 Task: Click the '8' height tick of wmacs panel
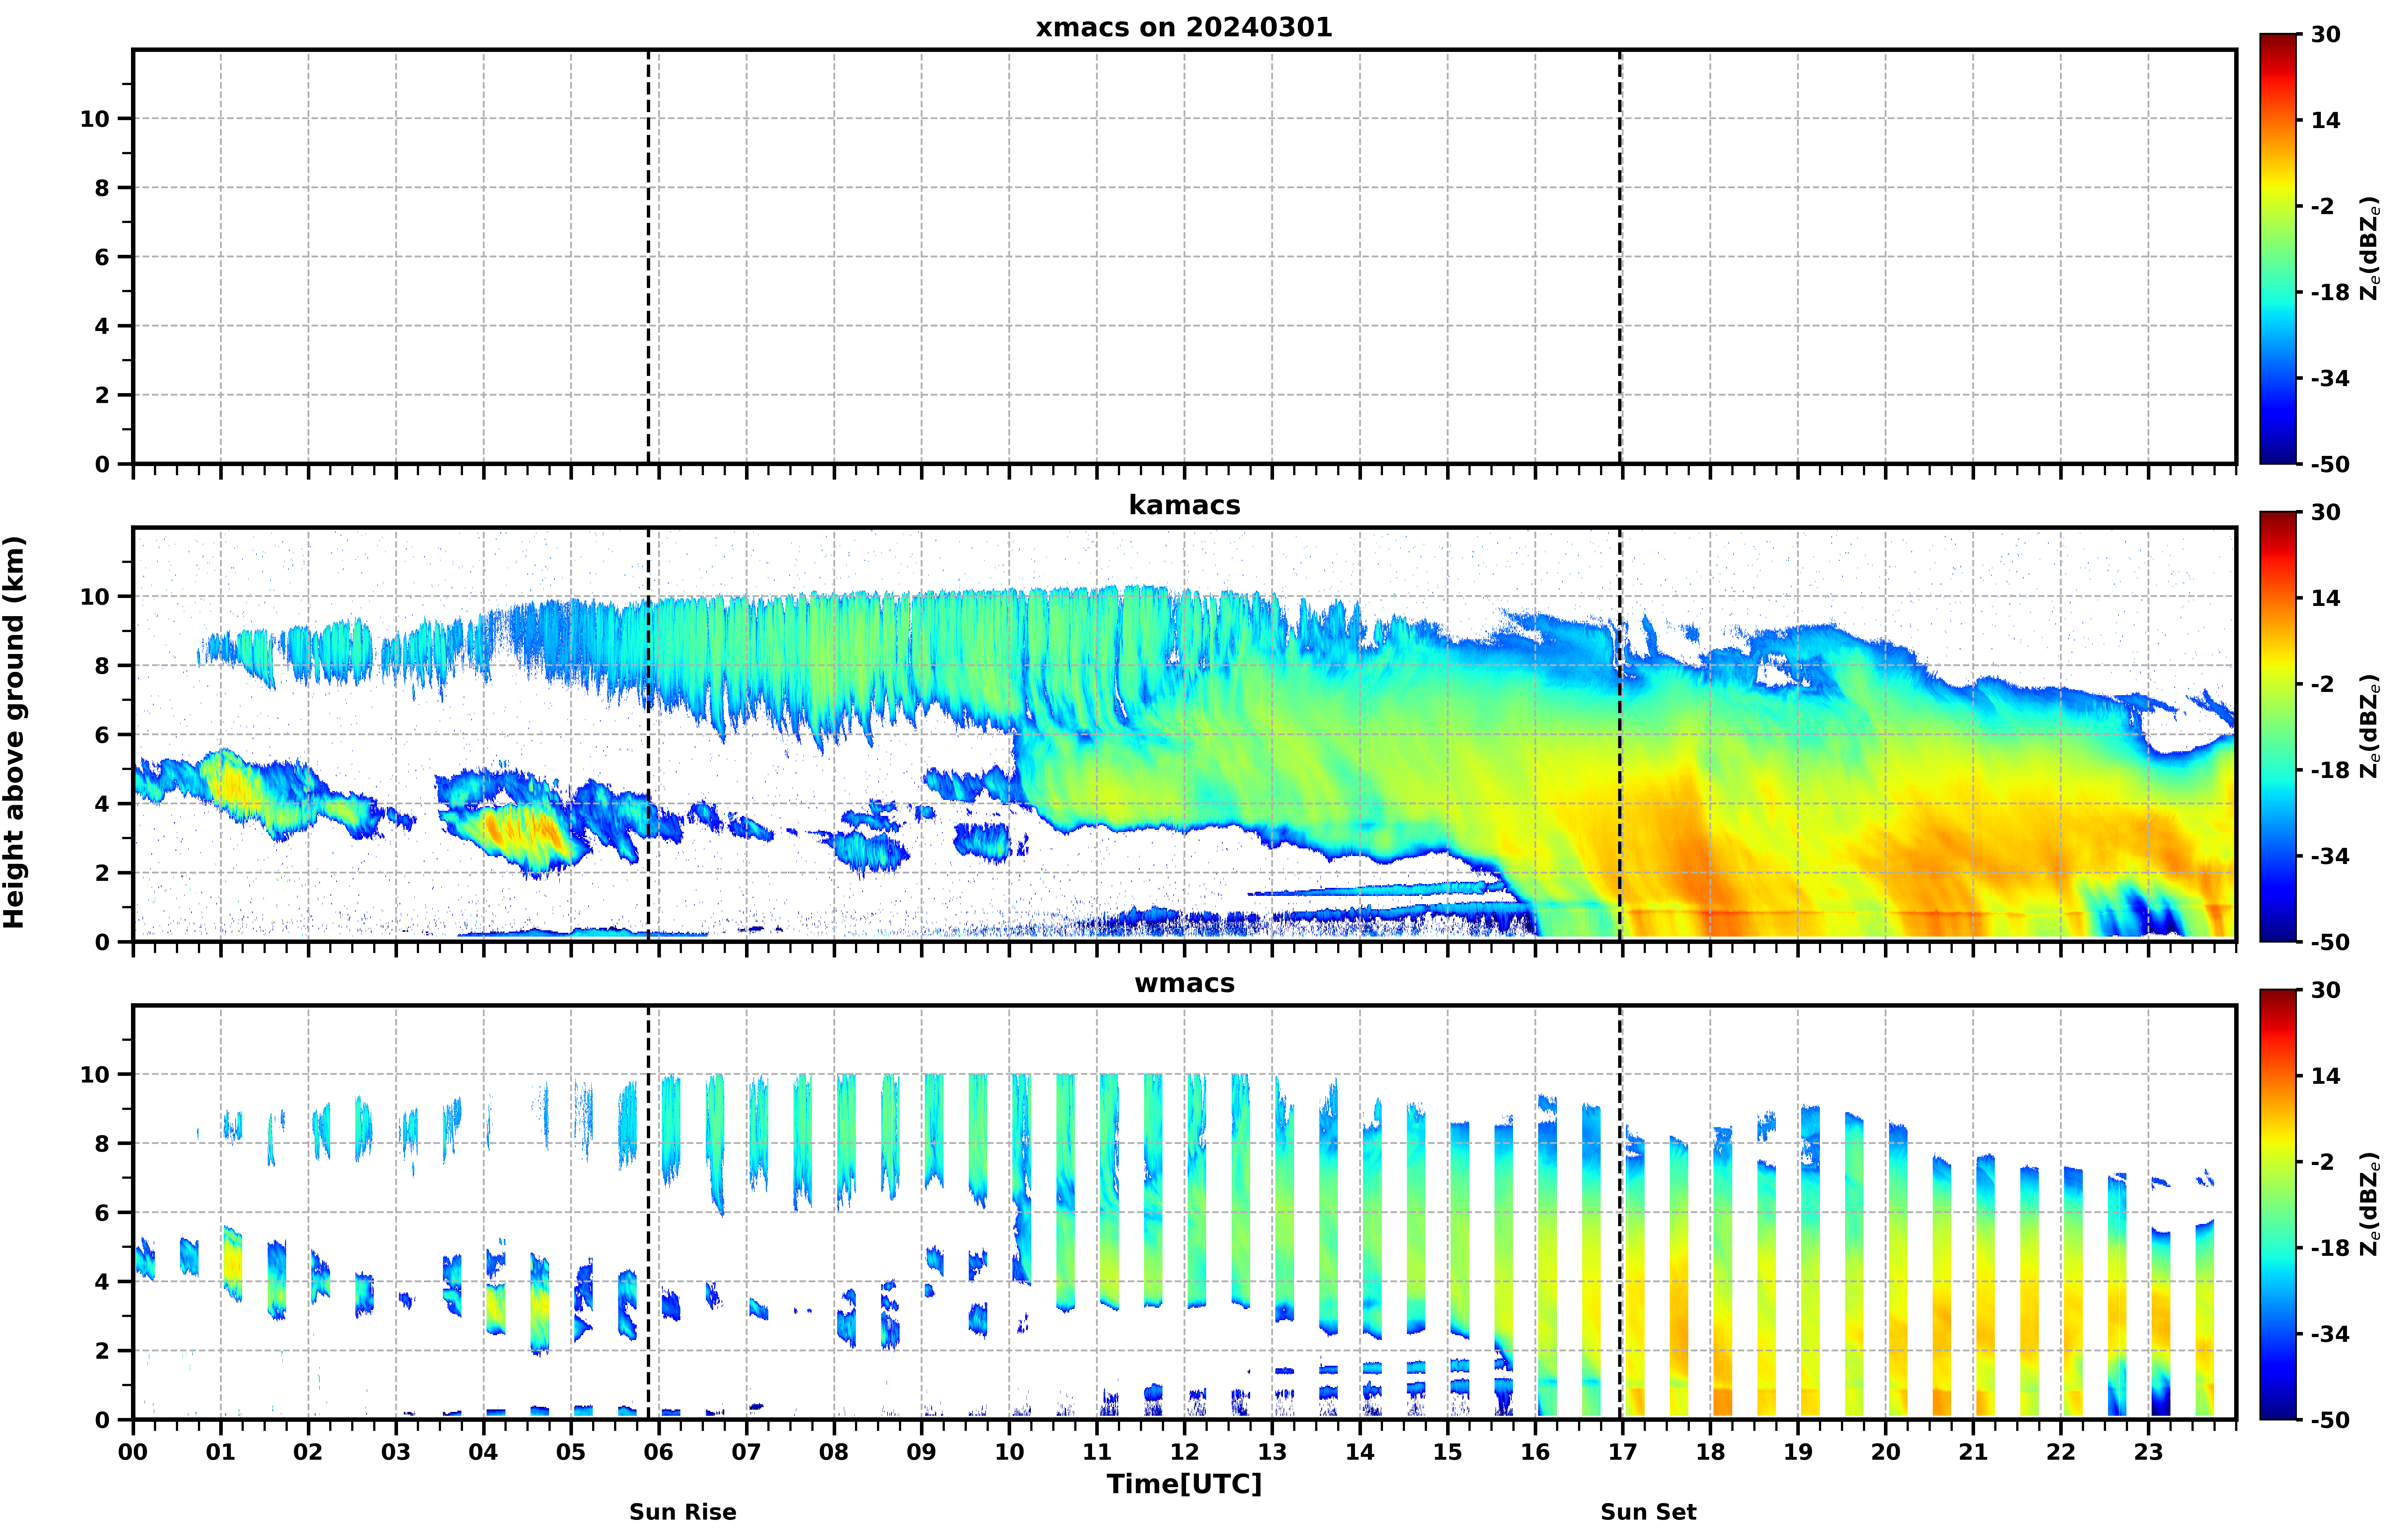[102, 1144]
